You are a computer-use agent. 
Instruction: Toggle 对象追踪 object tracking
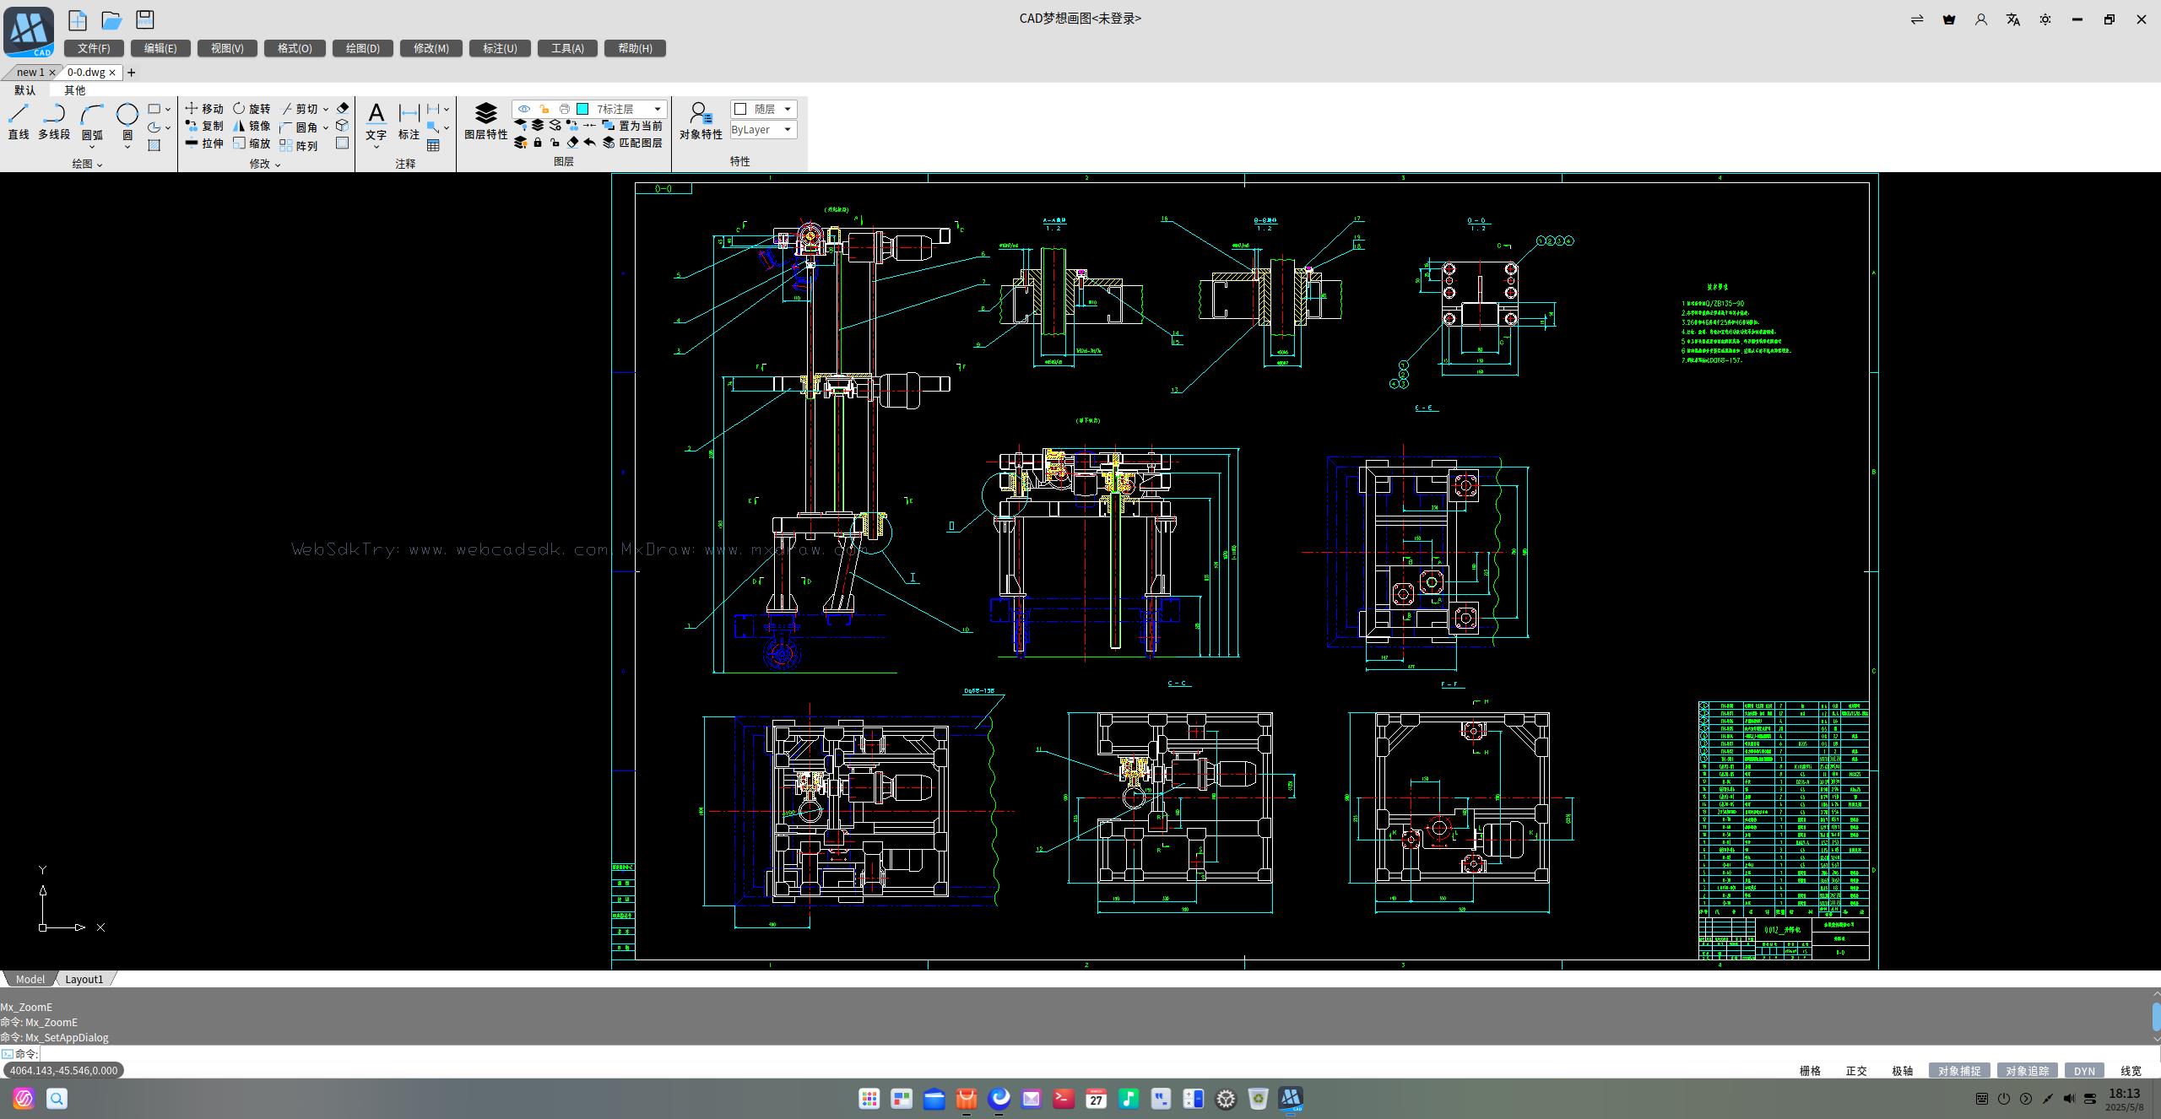click(2028, 1071)
